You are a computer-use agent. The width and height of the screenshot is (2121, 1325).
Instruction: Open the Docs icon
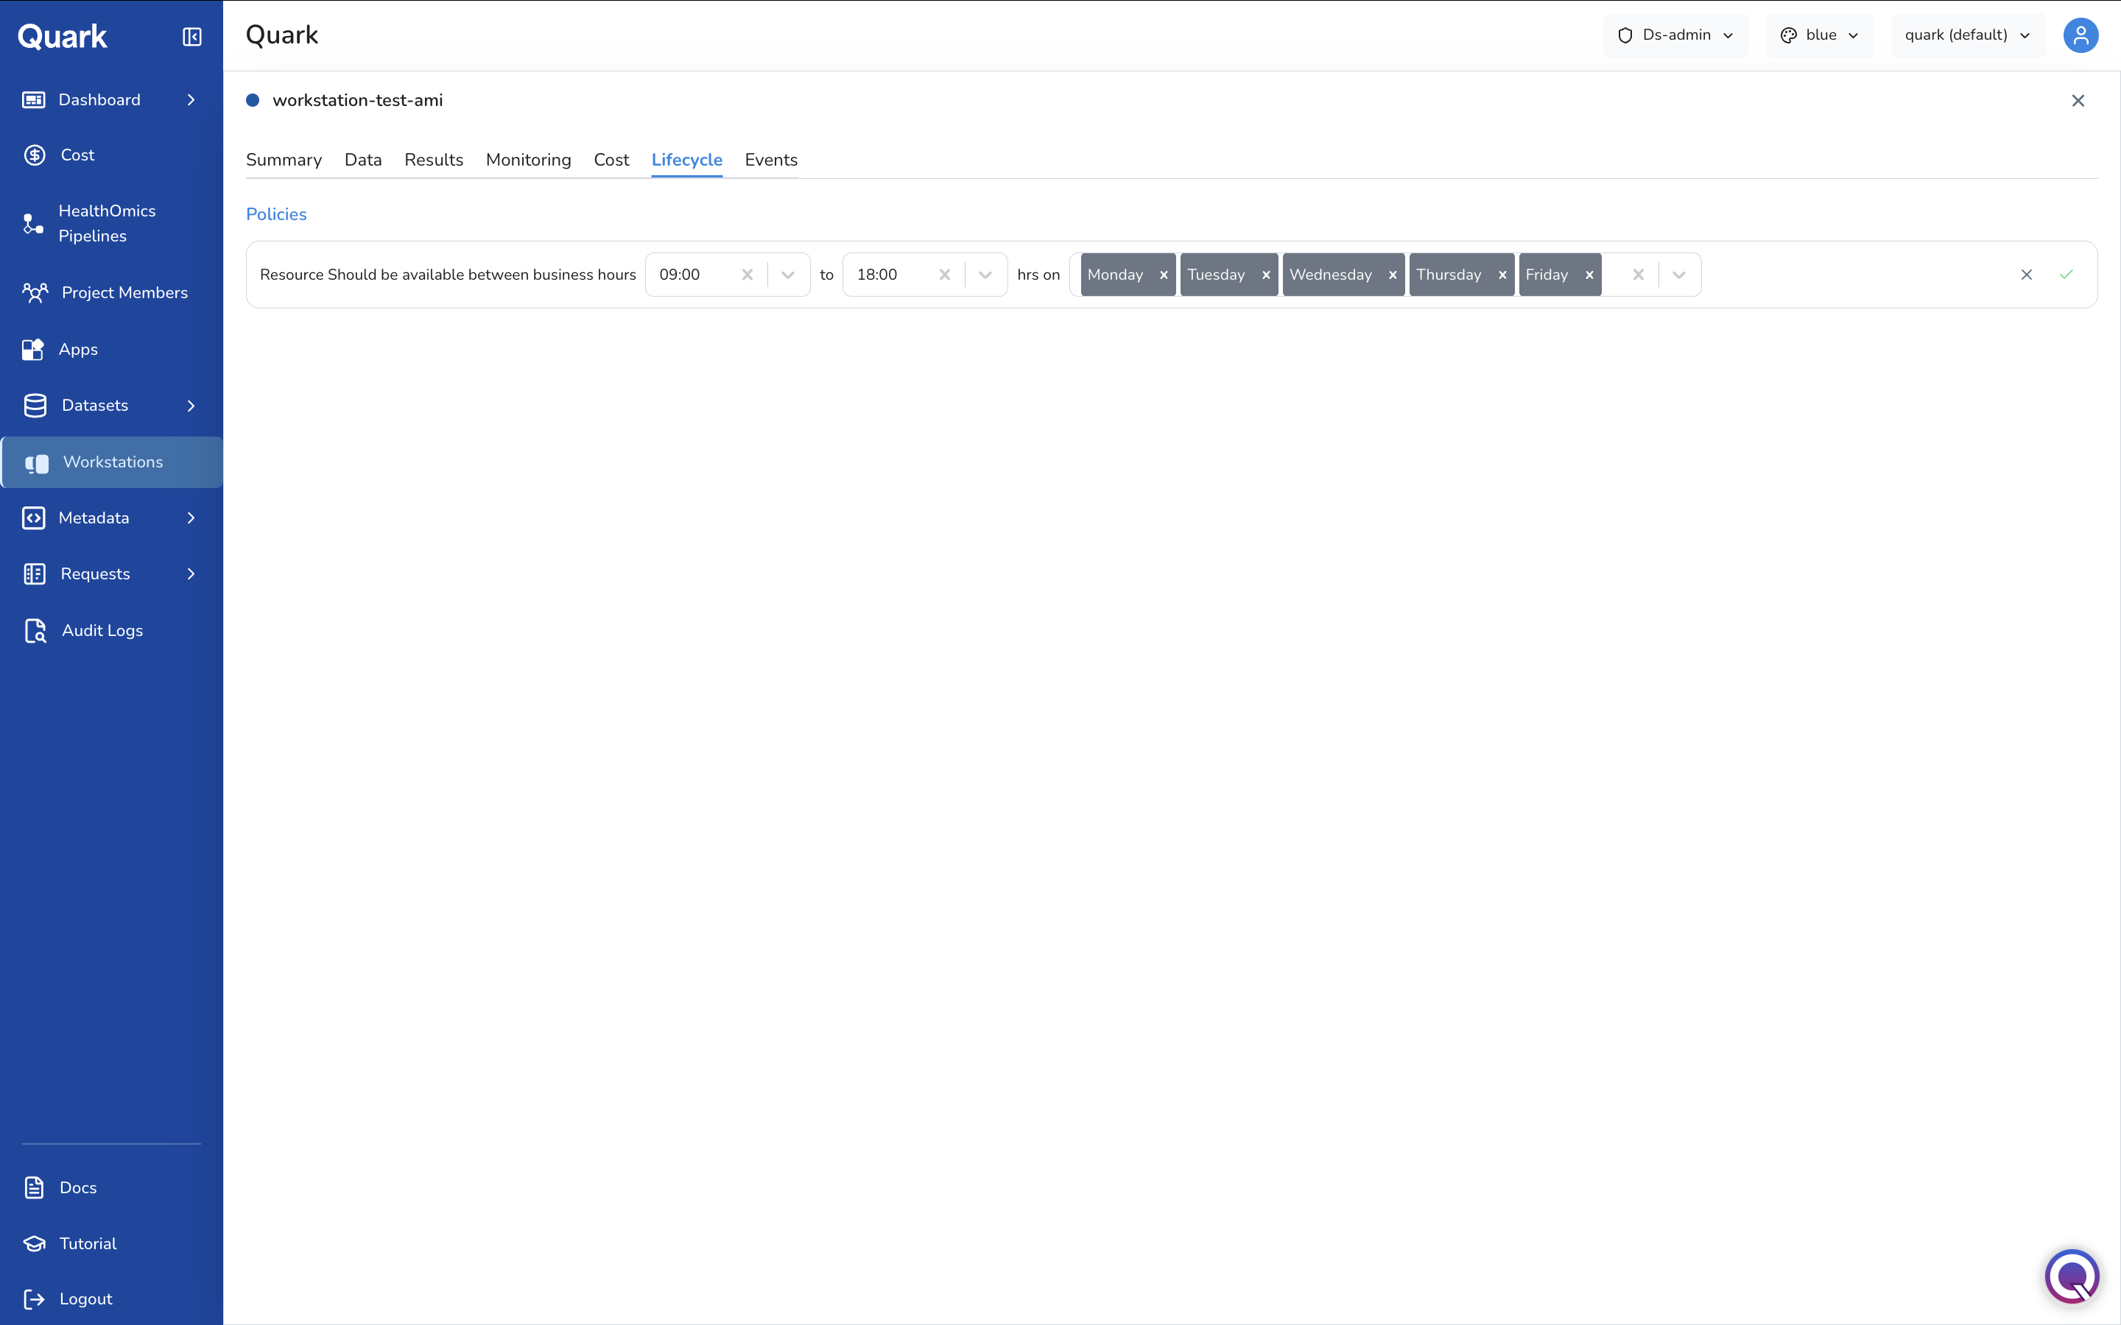pos(34,1187)
